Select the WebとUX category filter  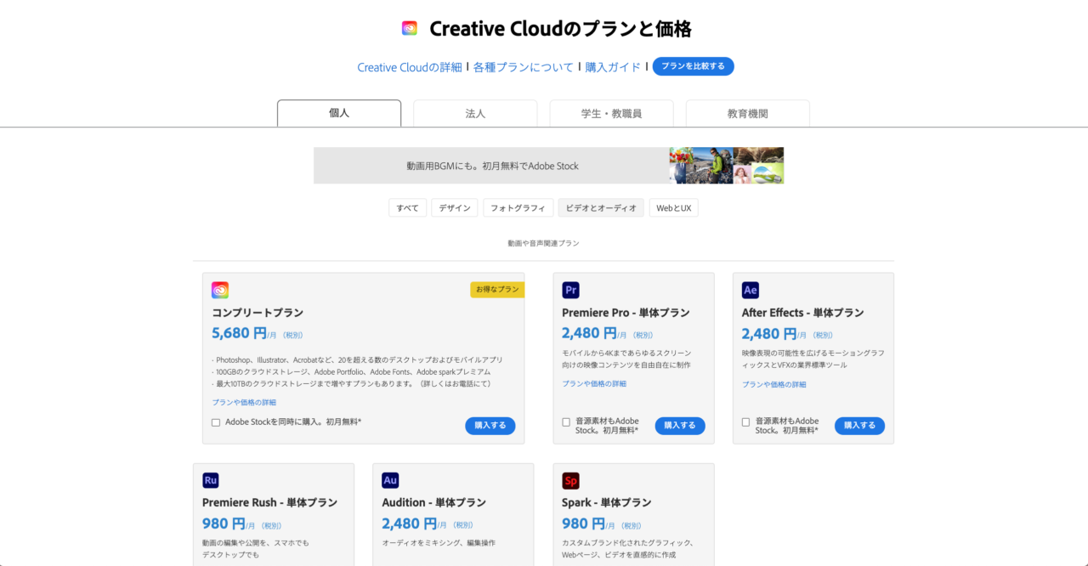[x=673, y=207]
